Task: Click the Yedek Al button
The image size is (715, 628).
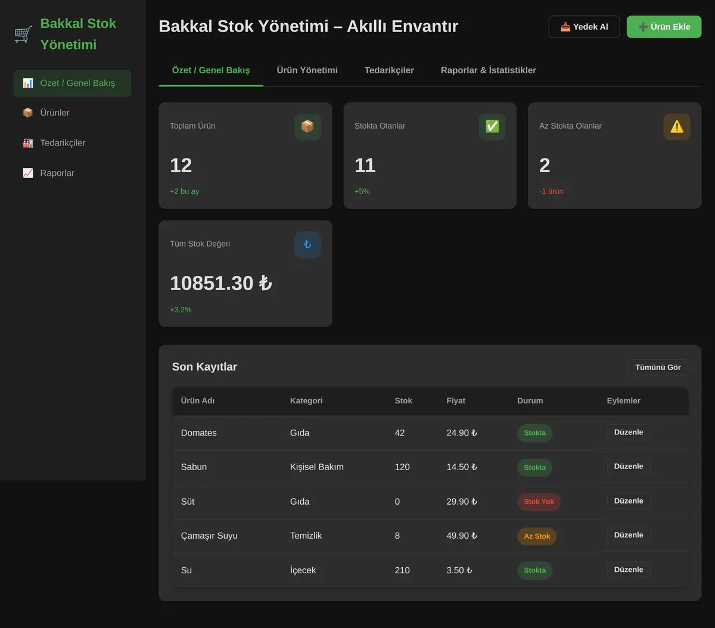Action: (584, 27)
